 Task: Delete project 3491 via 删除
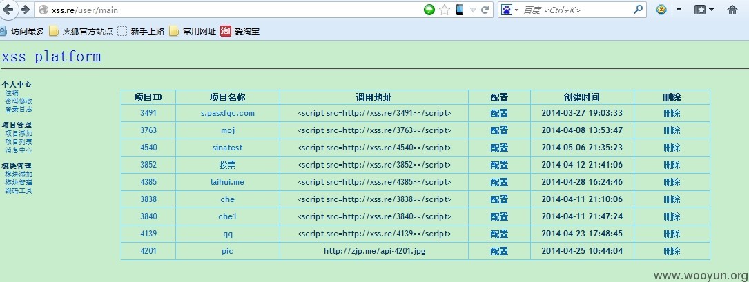(672, 113)
